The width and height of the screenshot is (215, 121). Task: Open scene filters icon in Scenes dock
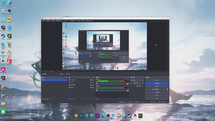coord(48,99)
